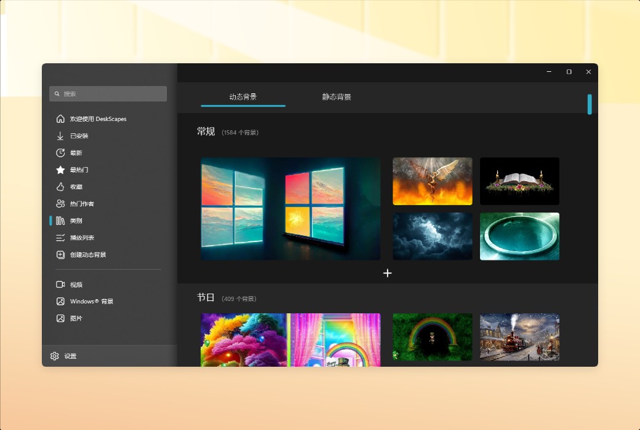Open the 图片 images section
This screenshot has height=430, width=640.
click(x=76, y=318)
